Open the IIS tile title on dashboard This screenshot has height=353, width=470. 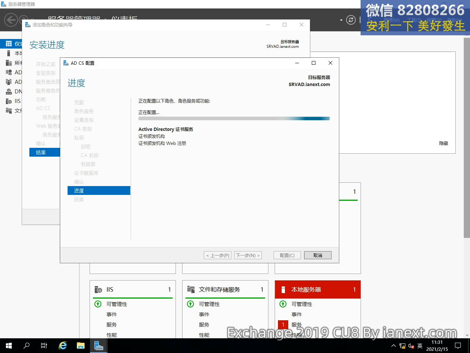[x=110, y=289]
